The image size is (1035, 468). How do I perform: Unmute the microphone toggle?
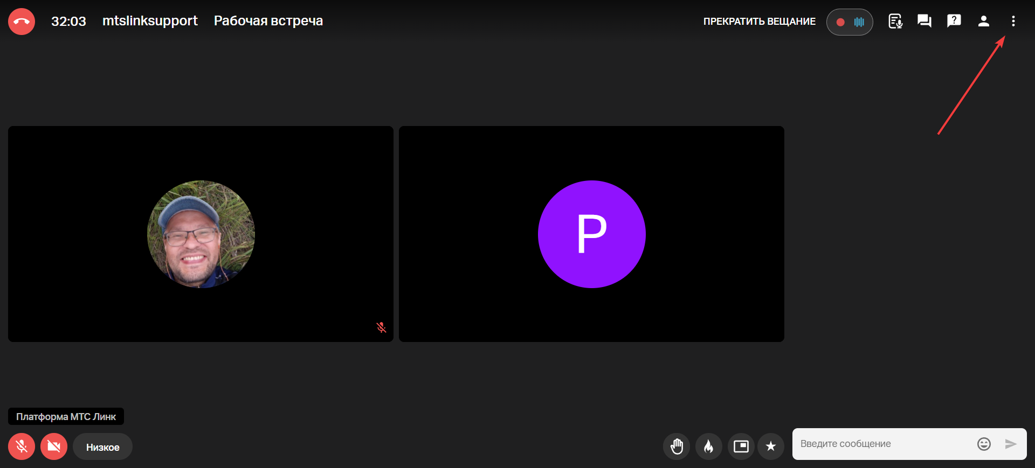pos(22,446)
